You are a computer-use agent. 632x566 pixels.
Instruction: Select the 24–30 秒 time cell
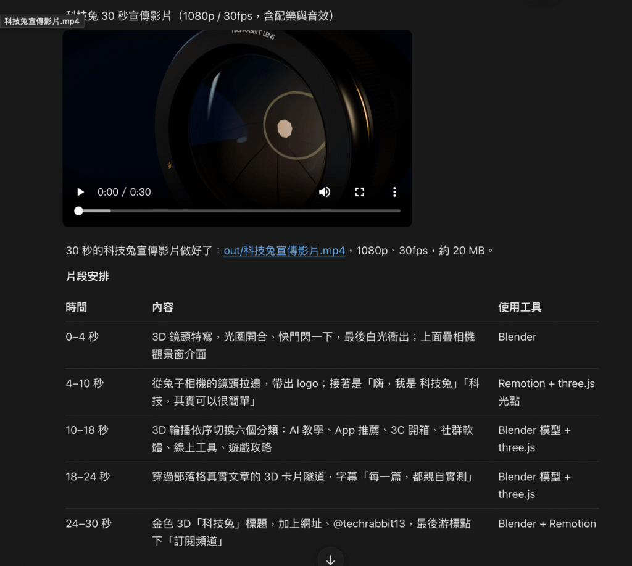point(89,523)
